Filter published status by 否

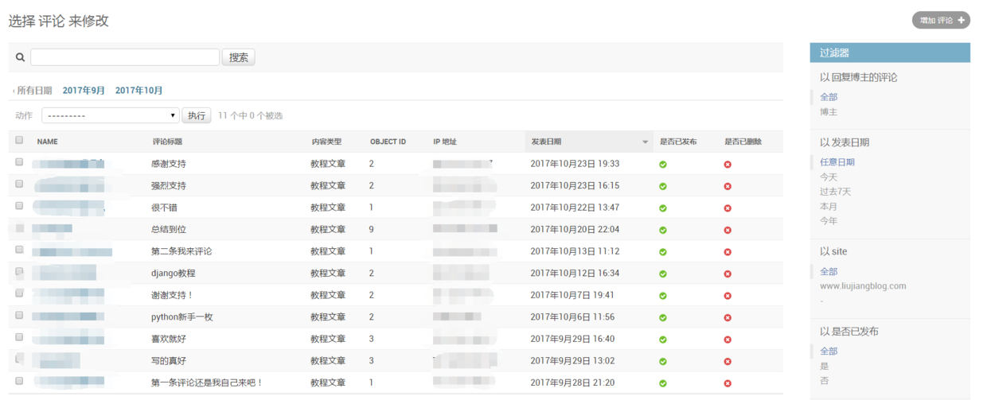pos(825,381)
